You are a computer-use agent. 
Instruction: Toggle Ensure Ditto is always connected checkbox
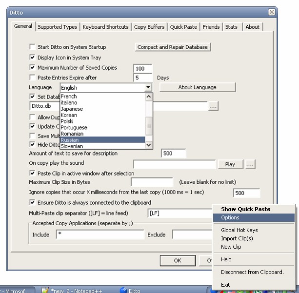32,202
